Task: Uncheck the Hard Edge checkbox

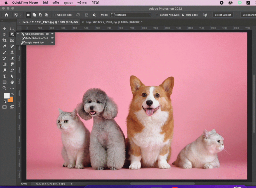Action: (x=183, y=15)
